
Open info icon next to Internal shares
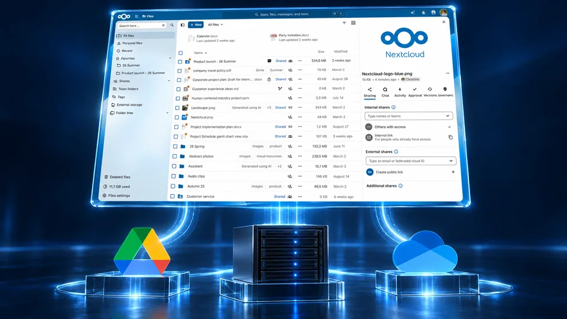point(393,108)
